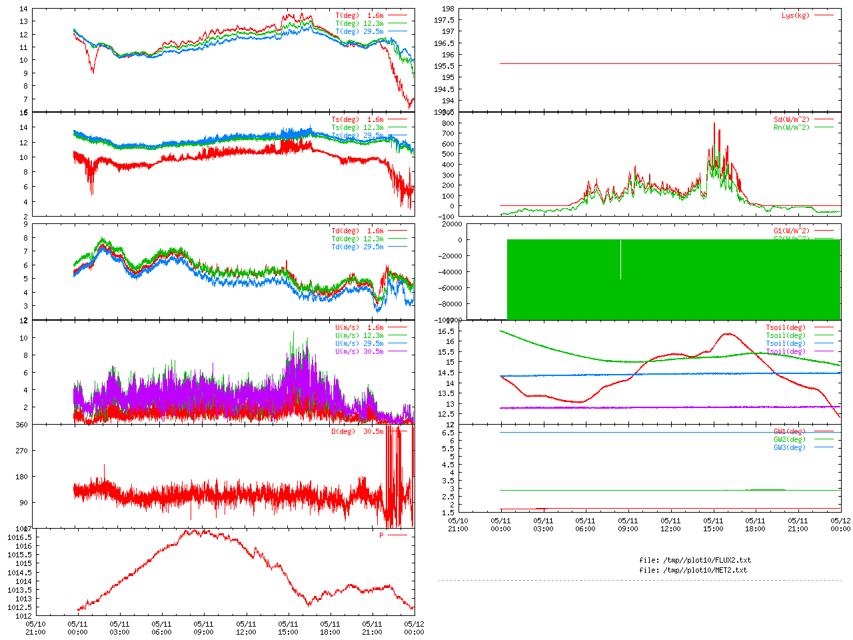
Task: Click the green line sample beside Rn(W/m^2)
Action: (x=824, y=127)
